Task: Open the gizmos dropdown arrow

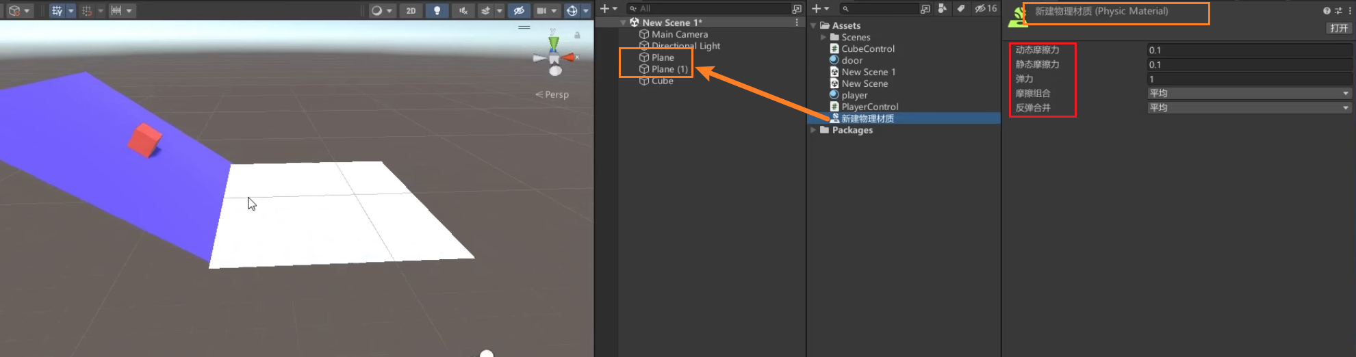Action: tap(586, 11)
